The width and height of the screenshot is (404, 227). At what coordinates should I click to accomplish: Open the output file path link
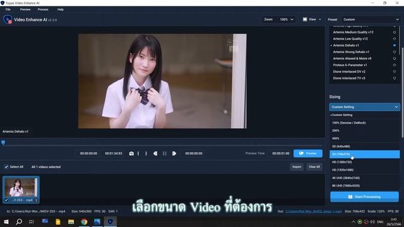(313, 211)
